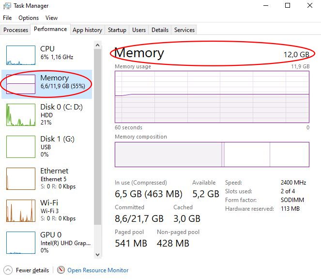
Task: Select Ethernet 5 label
Action: (53, 179)
